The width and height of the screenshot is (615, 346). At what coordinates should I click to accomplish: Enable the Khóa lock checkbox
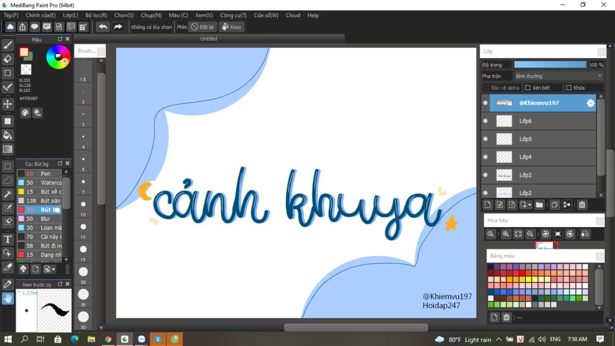(x=569, y=88)
